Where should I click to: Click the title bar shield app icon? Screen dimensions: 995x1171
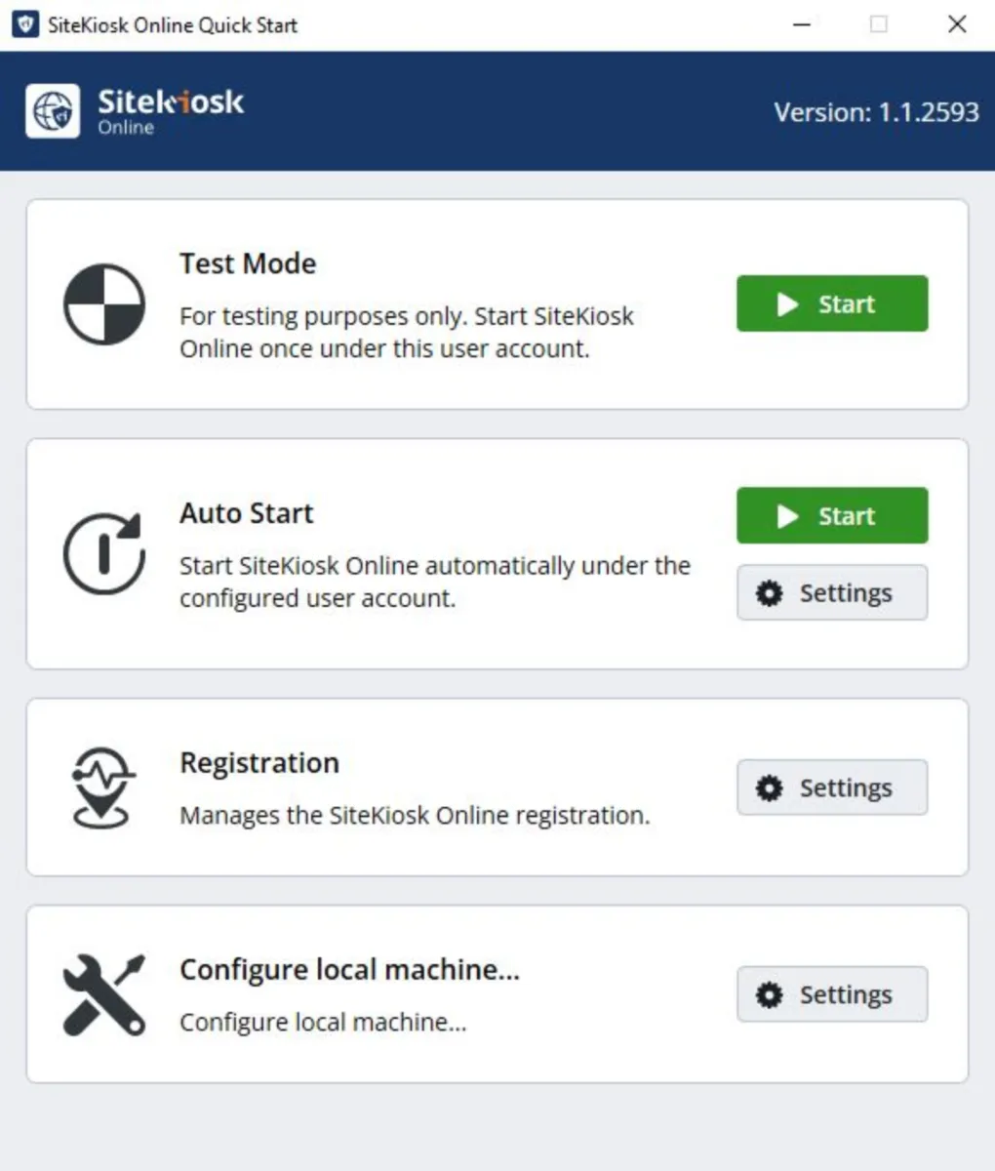click(x=25, y=24)
